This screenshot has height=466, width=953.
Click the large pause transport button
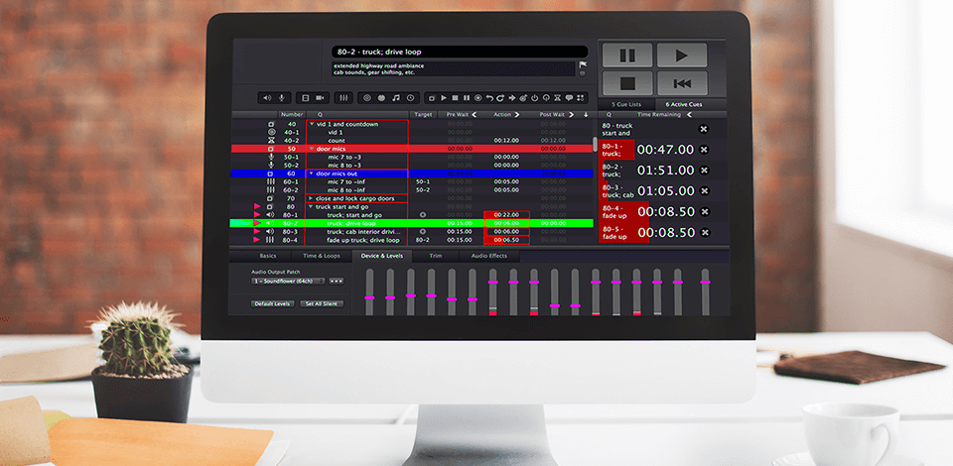(627, 56)
